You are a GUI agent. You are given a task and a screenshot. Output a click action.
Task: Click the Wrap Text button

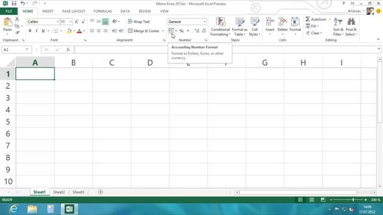pos(139,21)
